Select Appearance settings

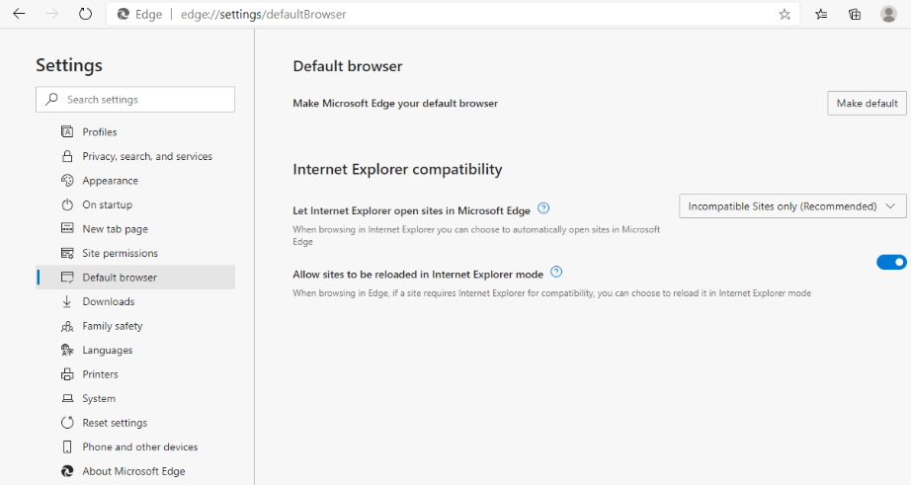click(134, 181)
